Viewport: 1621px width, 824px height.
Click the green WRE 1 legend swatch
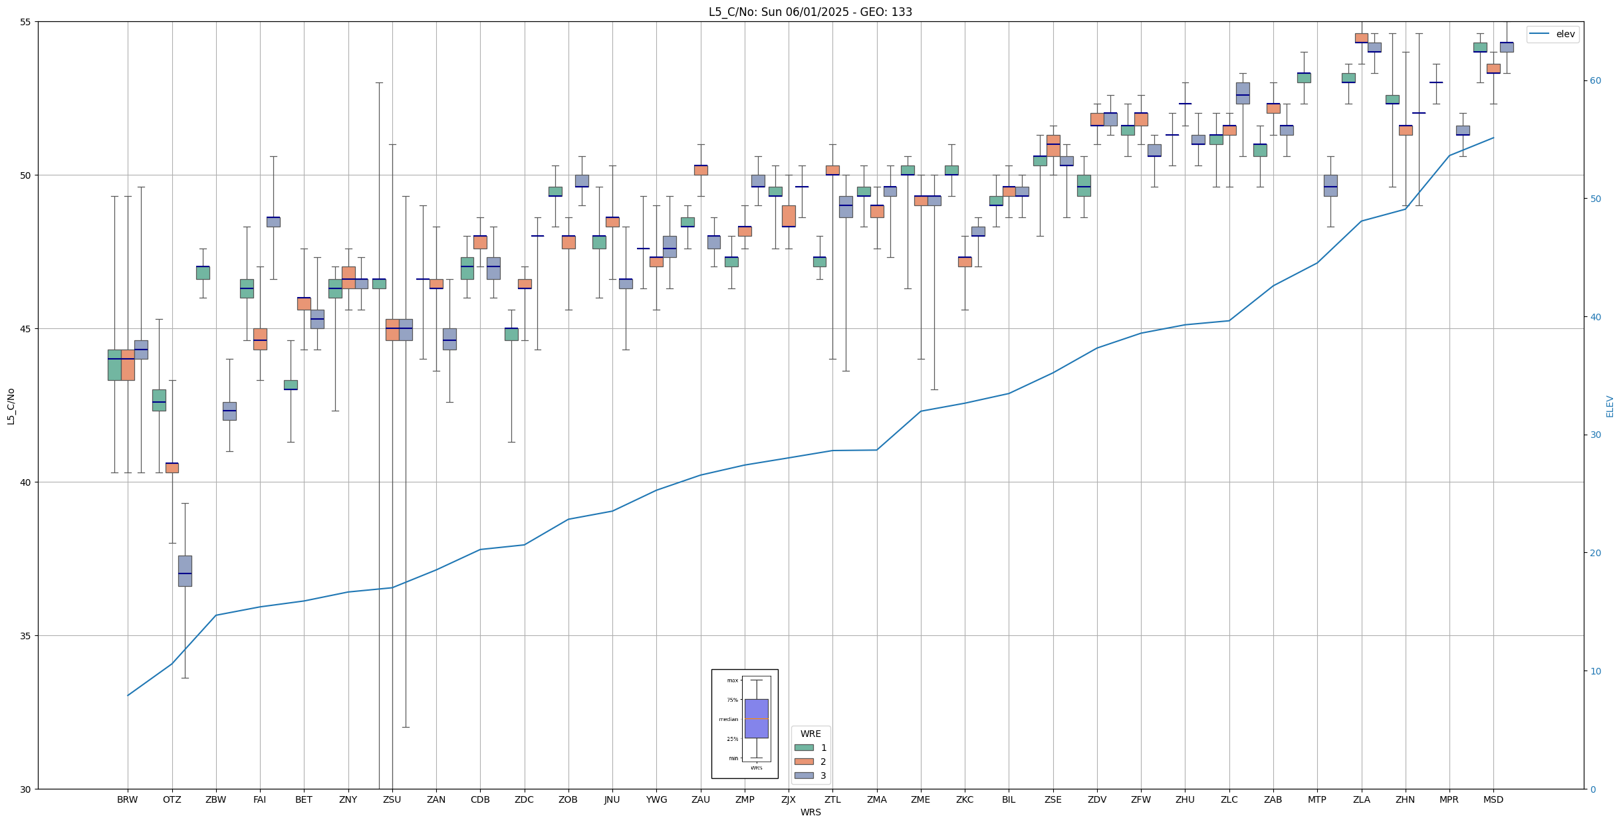(x=803, y=748)
